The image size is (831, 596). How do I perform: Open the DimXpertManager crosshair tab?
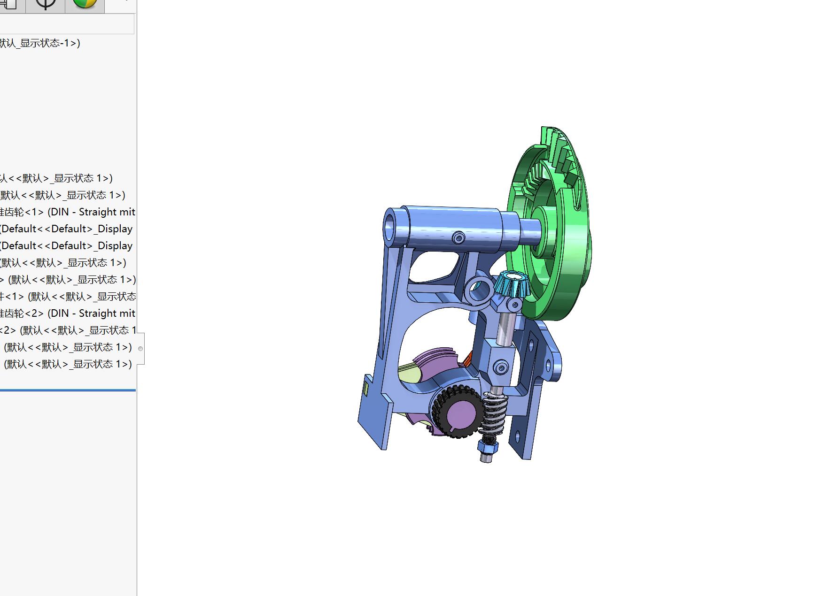[x=46, y=5]
